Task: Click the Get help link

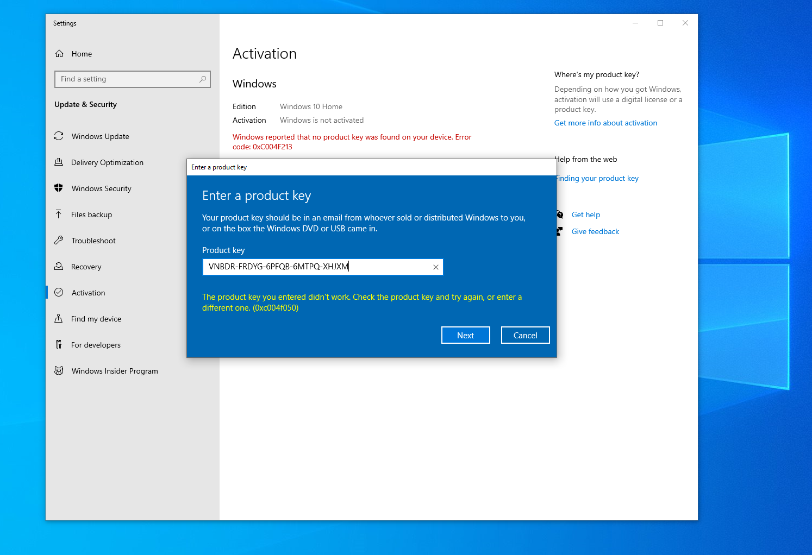Action: [x=586, y=215]
